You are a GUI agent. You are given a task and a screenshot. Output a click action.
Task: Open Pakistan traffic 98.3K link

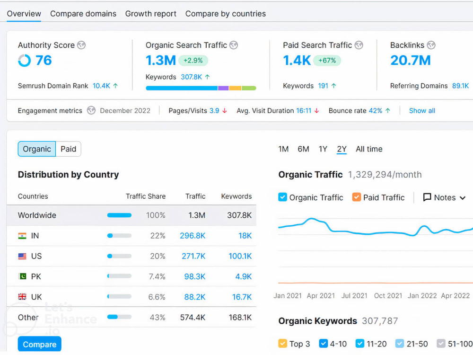(194, 276)
